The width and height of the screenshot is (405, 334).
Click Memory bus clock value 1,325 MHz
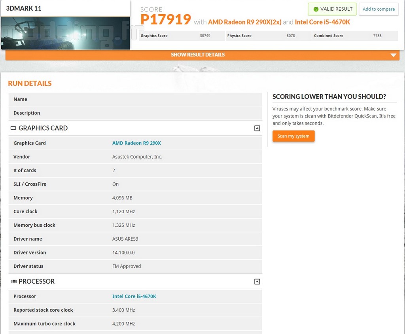click(x=123, y=225)
